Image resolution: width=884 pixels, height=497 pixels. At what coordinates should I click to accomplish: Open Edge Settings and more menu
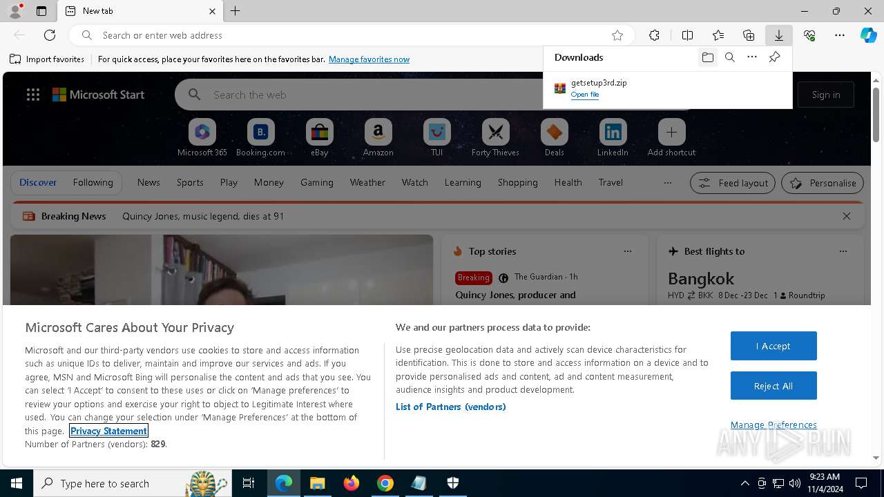pyautogui.click(x=840, y=35)
